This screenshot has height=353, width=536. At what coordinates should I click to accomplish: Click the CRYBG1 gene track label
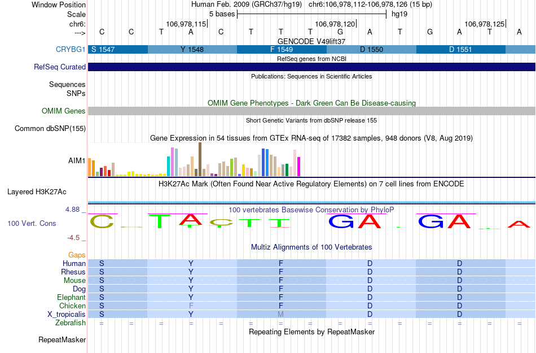point(71,49)
